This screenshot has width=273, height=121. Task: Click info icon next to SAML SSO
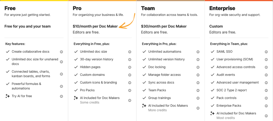[266, 52]
